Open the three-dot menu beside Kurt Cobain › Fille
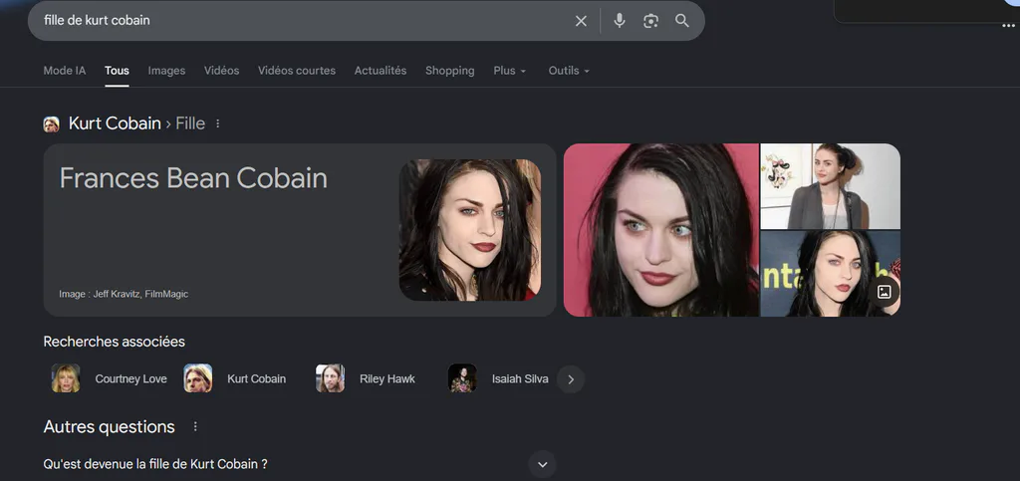Screen dimensions: 1020x481 tap(218, 123)
